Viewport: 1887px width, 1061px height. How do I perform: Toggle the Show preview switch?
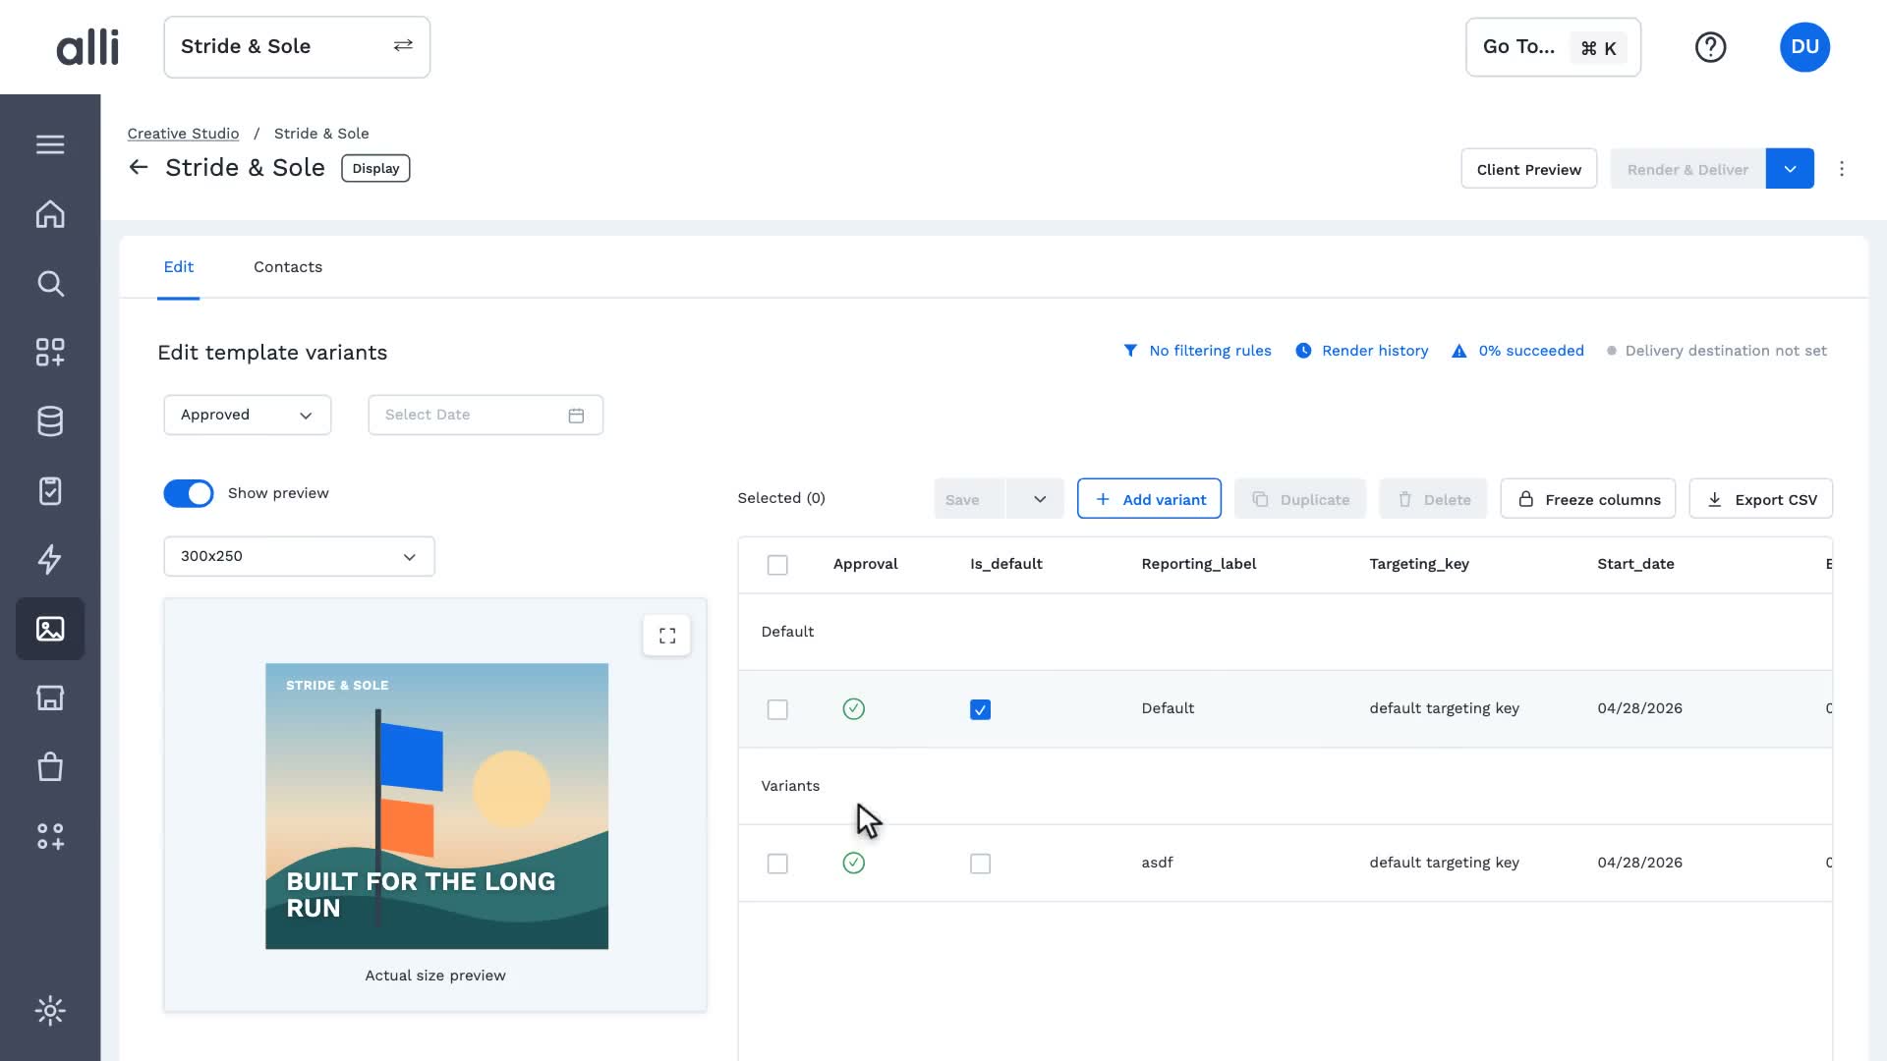[189, 493]
